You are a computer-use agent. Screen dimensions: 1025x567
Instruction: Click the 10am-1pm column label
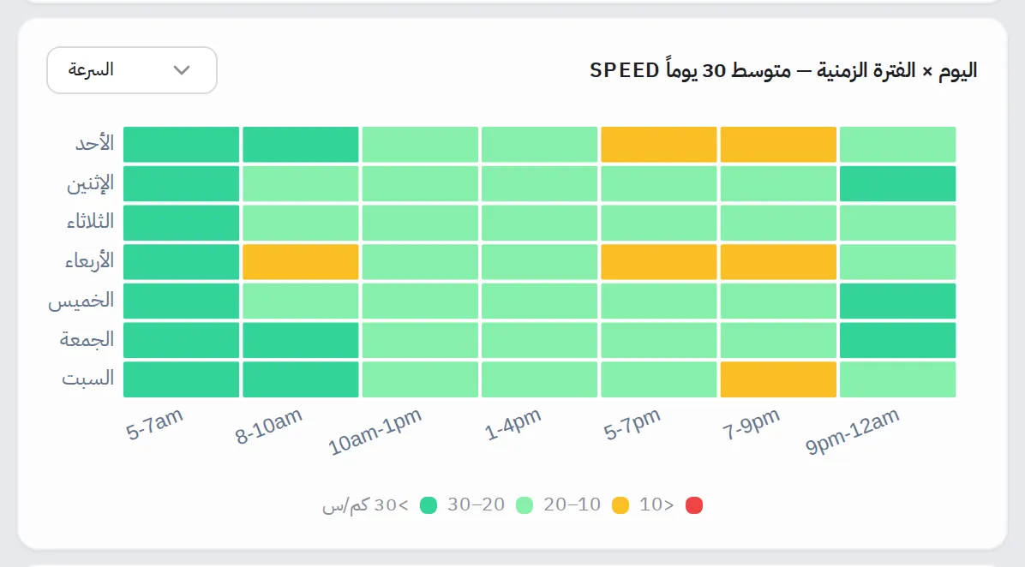pos(375,432)
